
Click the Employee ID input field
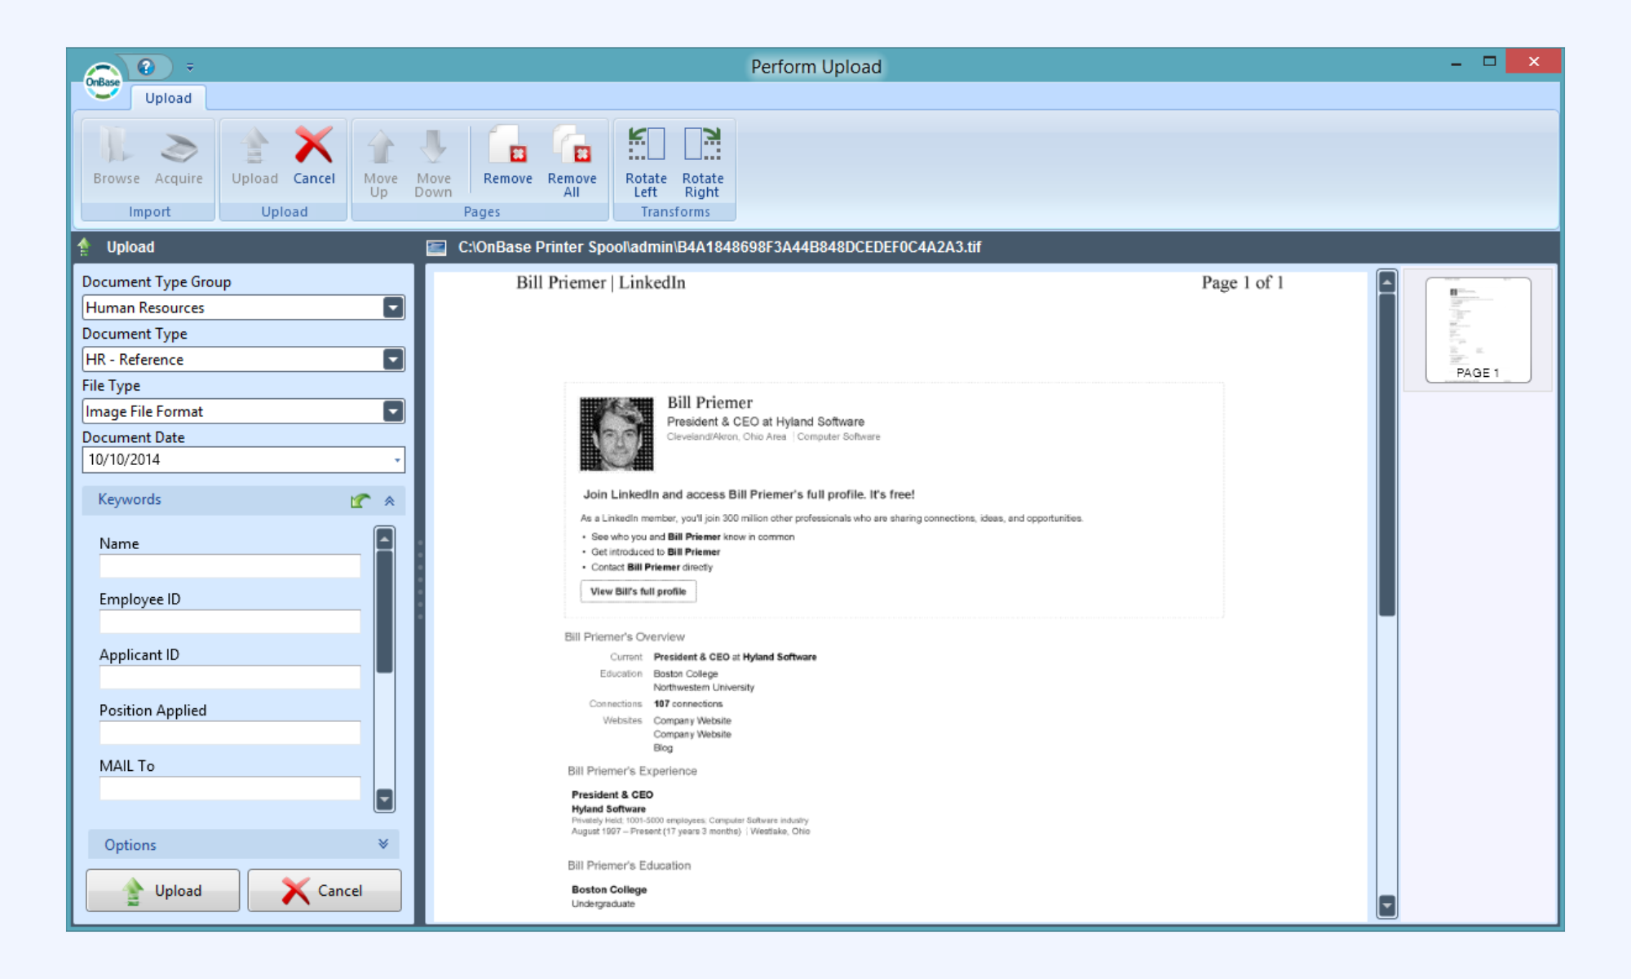tap(230, 622)
